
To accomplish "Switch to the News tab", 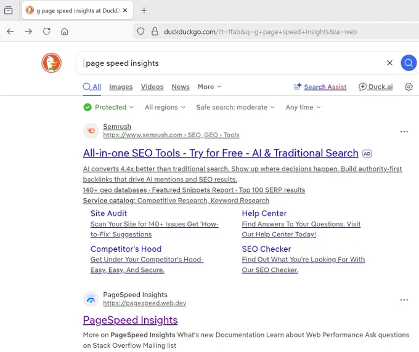I will coord(181,87).
